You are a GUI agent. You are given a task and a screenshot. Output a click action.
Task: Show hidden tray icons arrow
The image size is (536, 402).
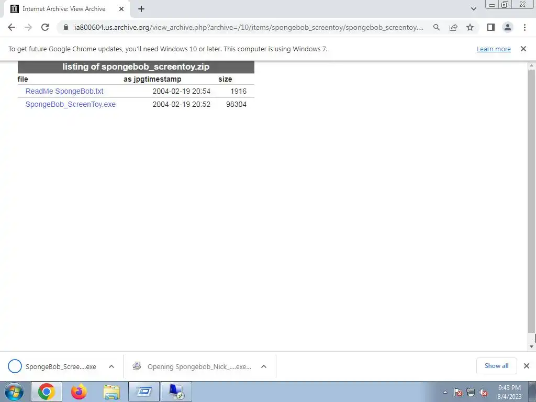coord(445,392)
